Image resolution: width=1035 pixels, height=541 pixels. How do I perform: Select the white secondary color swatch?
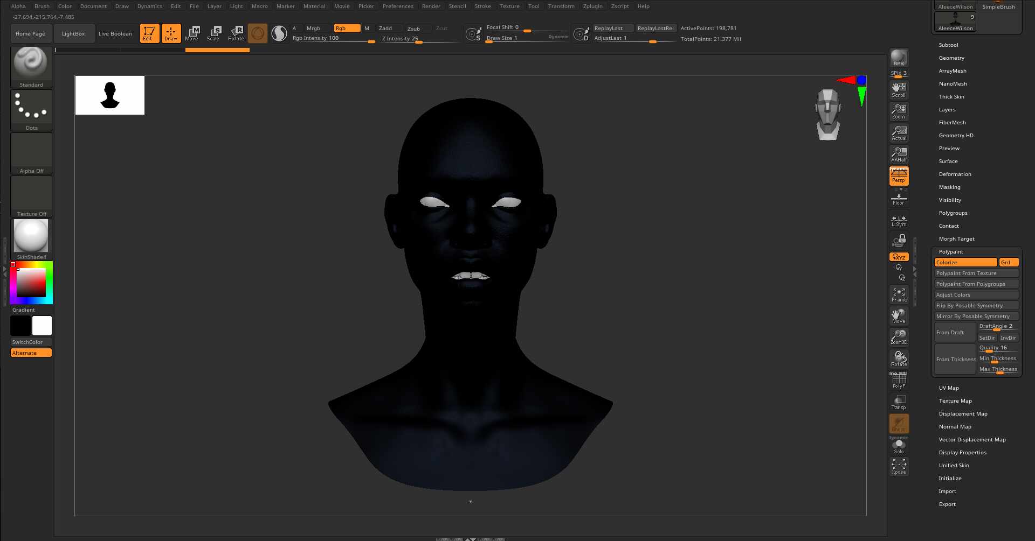click(x=42, y=326)
